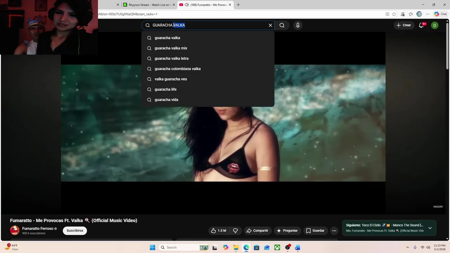Open browser profile avatar icon
The image size is (450, 253).
pyautogui.click(x=419, y=14)
